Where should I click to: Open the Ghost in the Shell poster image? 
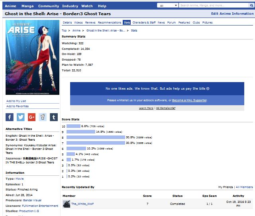click(33, 57)
